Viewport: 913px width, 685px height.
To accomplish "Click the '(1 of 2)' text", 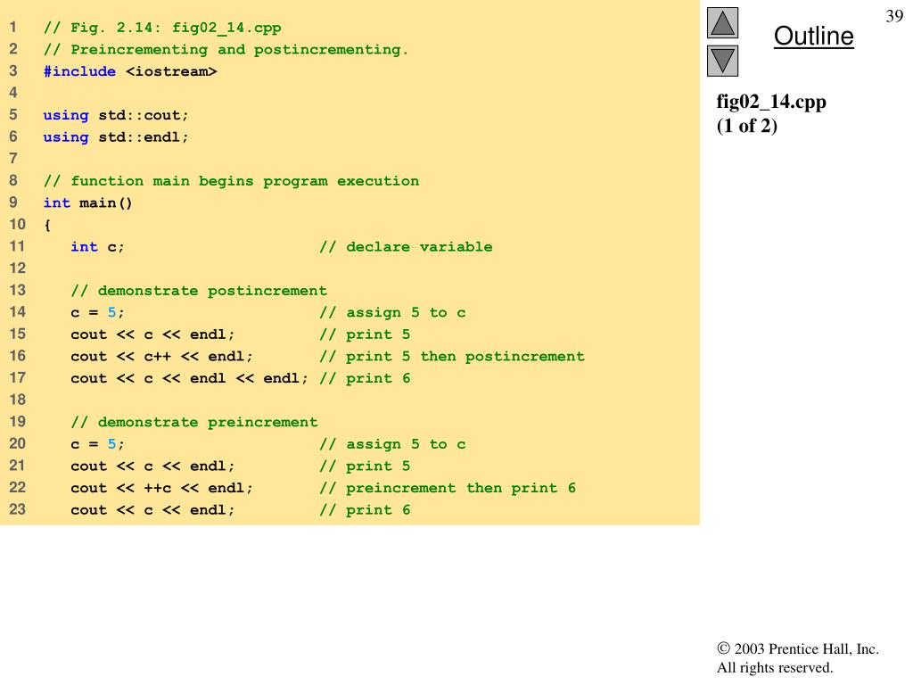I will 747,126.
